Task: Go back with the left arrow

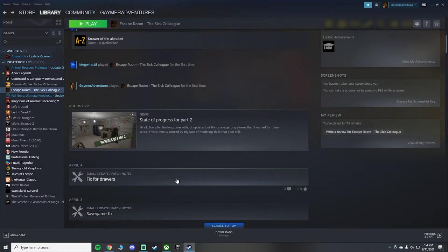Action: pyautogui.click(x=5, y=13)
